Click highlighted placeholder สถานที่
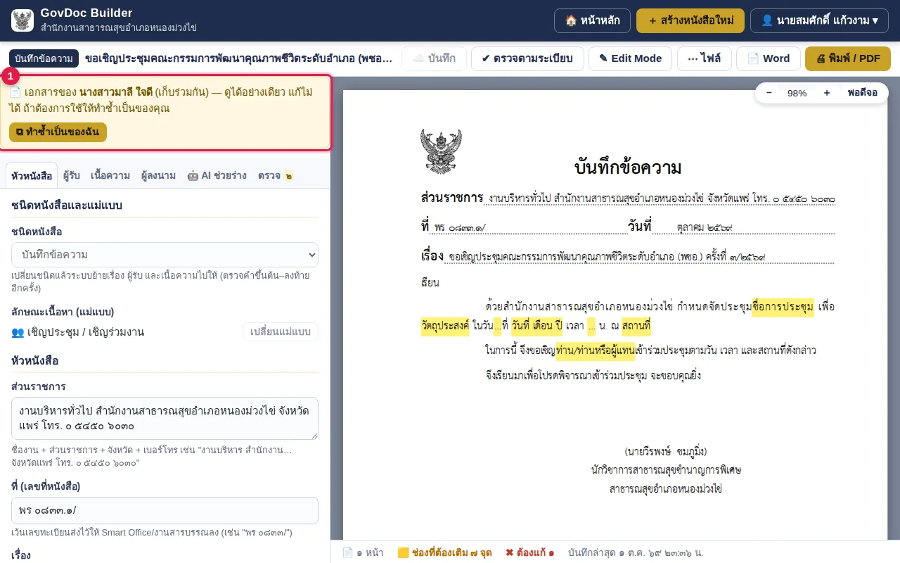 click(636, 327)
